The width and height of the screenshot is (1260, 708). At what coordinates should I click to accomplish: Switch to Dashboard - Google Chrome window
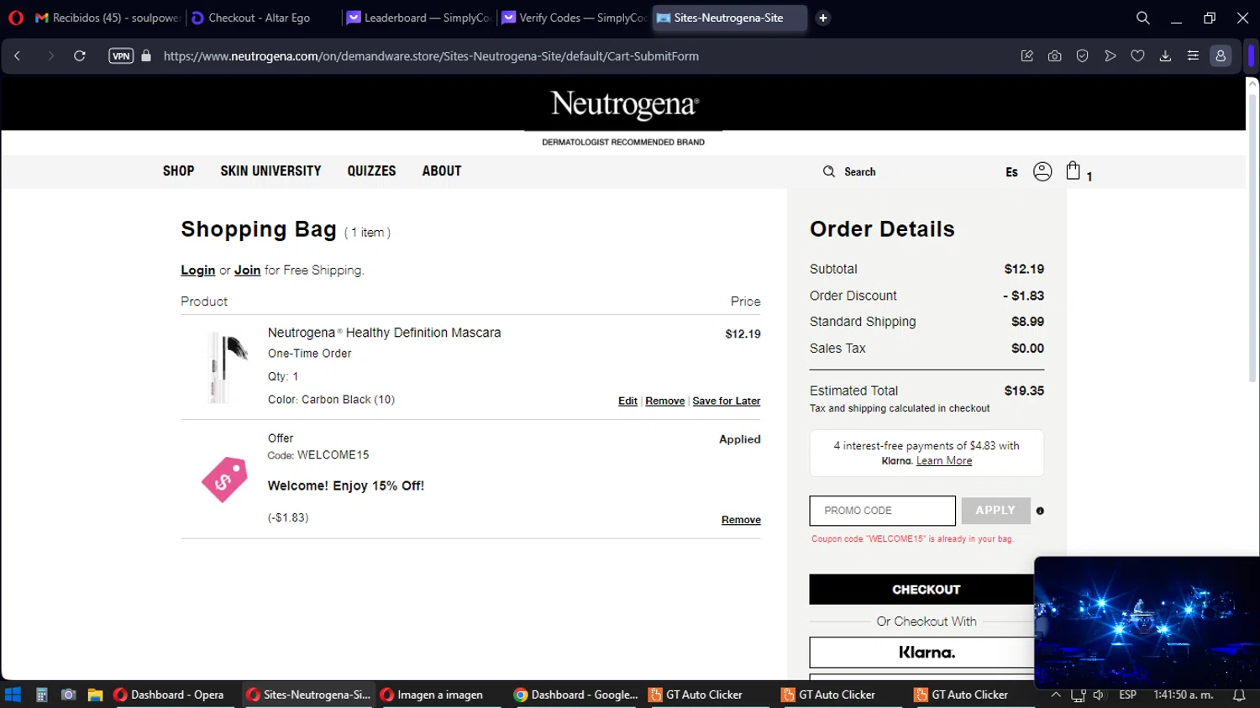tap(576, 695)
